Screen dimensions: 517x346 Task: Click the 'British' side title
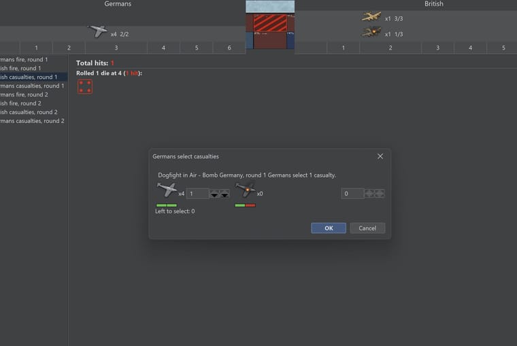click(x=433, y=4)
